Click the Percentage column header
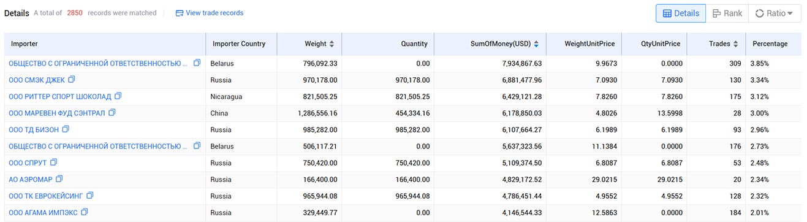Screen dimensions: 807x222 (770, 44)
